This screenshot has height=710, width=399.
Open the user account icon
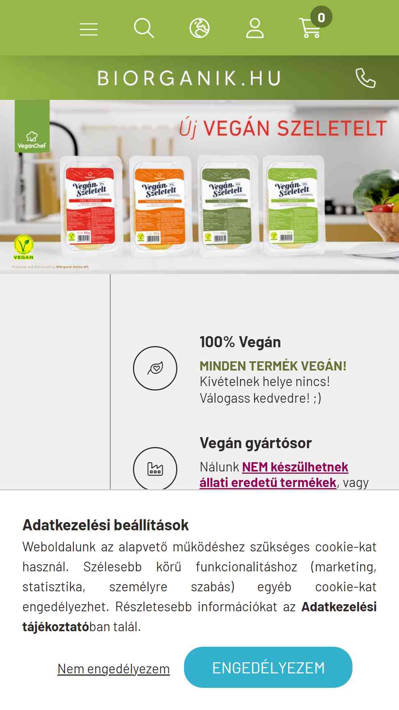point(255,28)
